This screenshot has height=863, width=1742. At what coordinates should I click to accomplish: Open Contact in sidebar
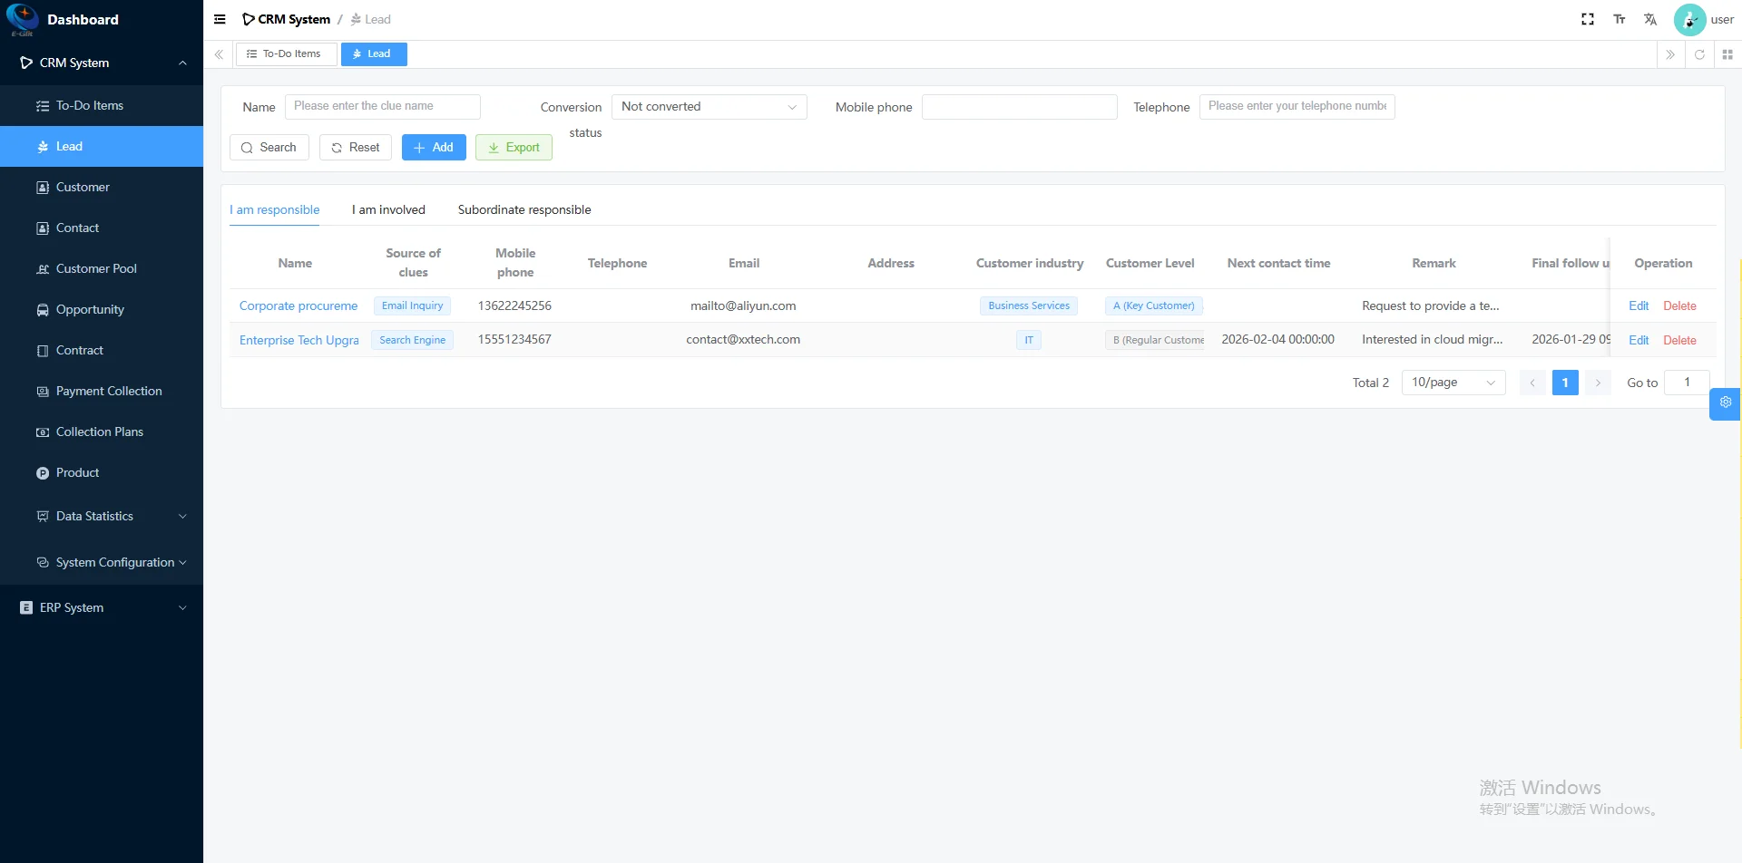pos(102,228)
